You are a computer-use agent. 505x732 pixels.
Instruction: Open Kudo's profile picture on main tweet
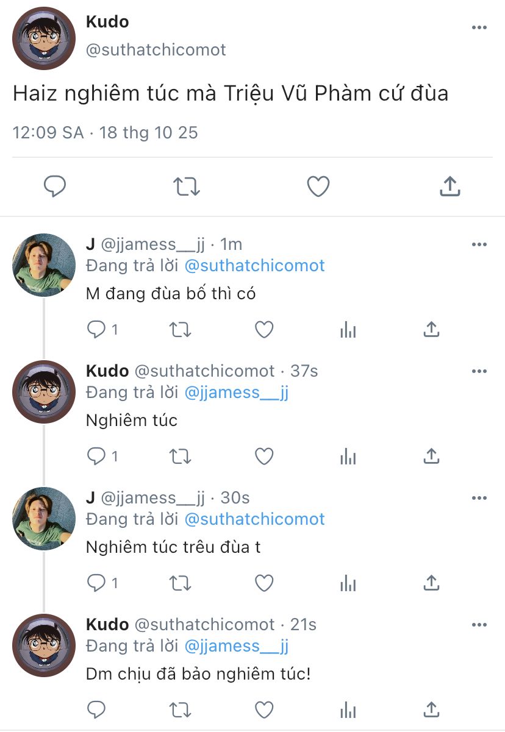44,39
